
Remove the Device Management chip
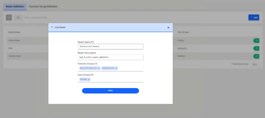[x=99, y=68]
